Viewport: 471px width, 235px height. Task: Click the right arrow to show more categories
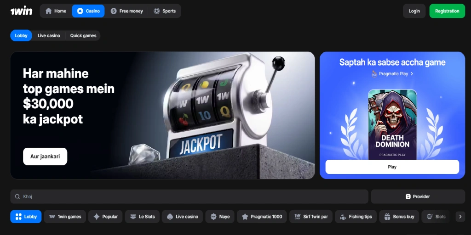pos(460,217)
